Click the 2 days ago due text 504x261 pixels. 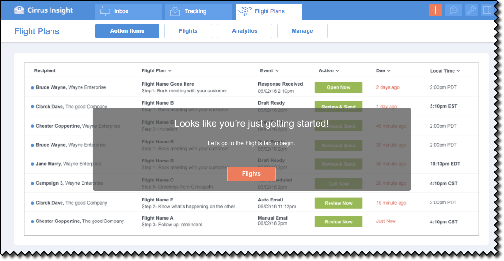pos(388,87)
